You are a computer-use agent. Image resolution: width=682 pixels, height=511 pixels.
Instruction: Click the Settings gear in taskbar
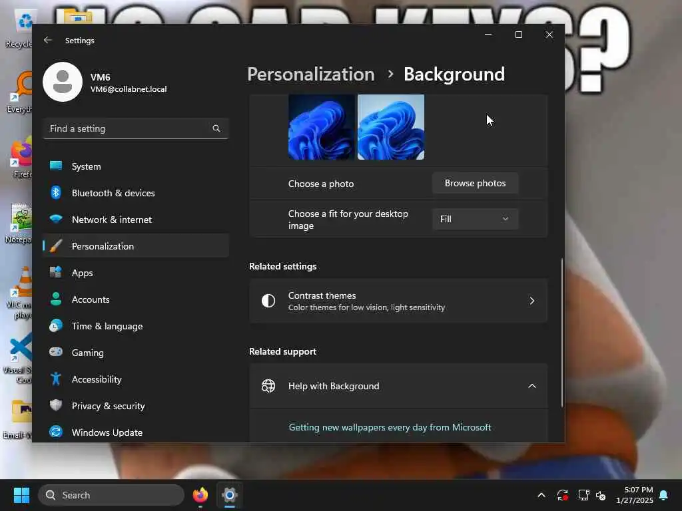click(230, 495)
